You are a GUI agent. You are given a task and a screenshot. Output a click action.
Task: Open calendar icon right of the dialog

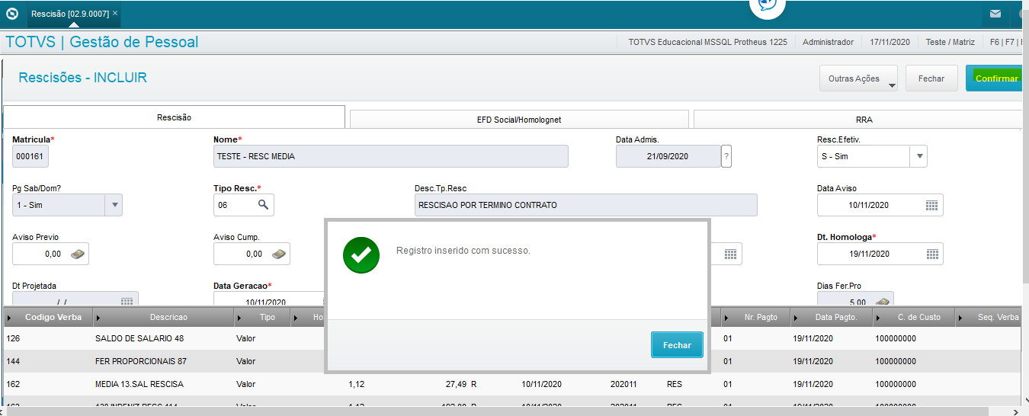coord(730,254)
